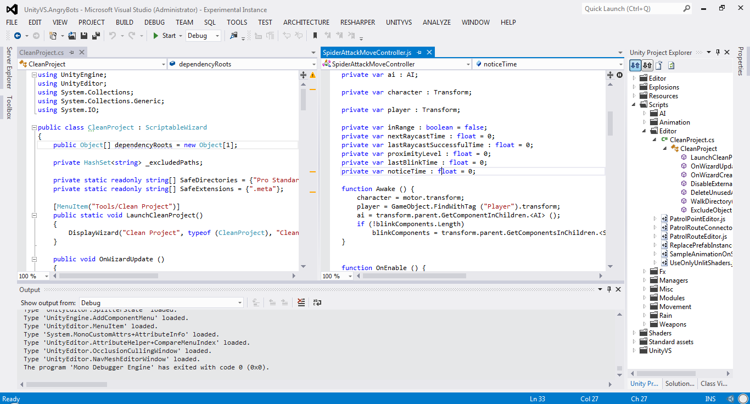This screenshot has width=750, height=404.
Task: Open the FILE menu
Action: (x=12, y=23)
